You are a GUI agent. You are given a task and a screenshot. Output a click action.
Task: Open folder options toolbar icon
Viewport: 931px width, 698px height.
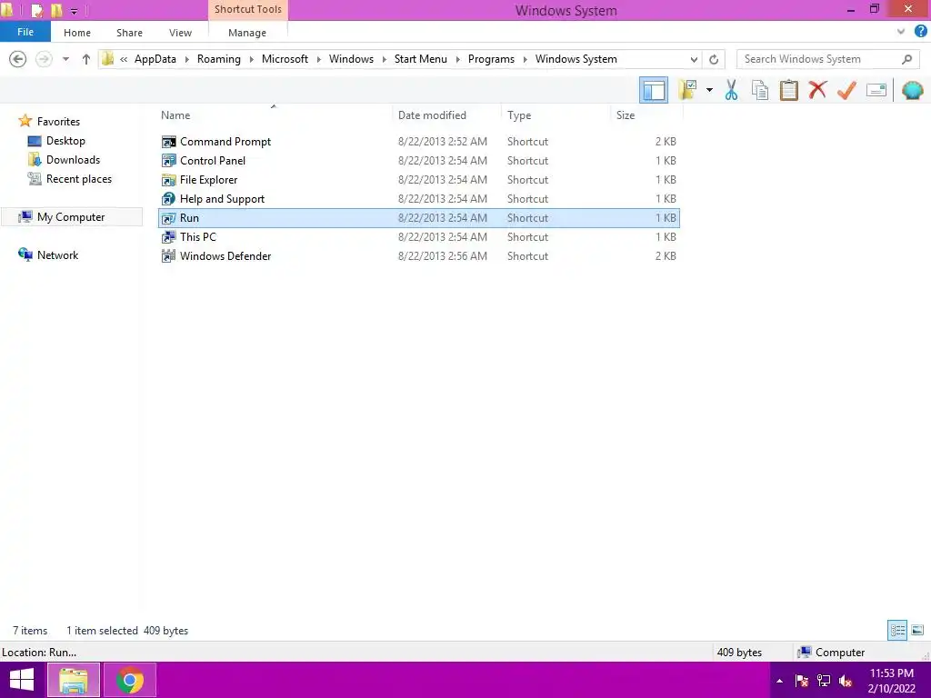687,90
